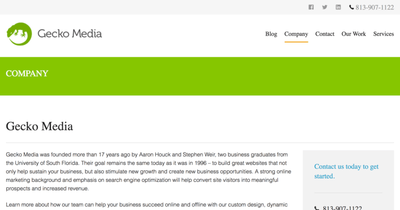Click the phone icon in sidebar box
This screenshot has height=210, width=400.
[317, 208]
